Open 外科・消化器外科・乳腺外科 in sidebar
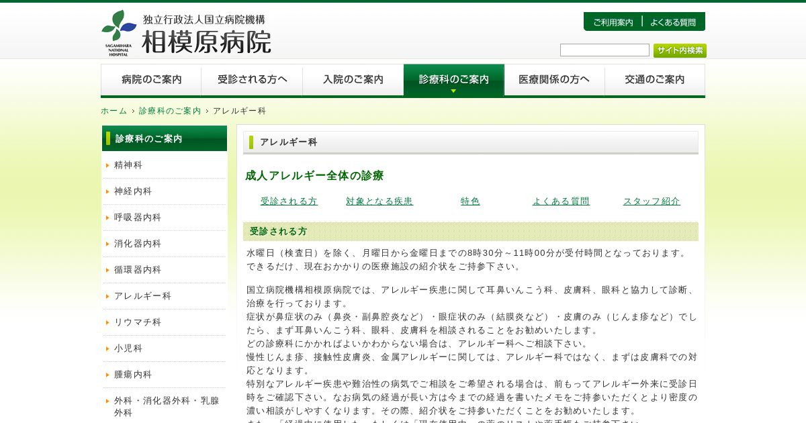 [166, 407]
